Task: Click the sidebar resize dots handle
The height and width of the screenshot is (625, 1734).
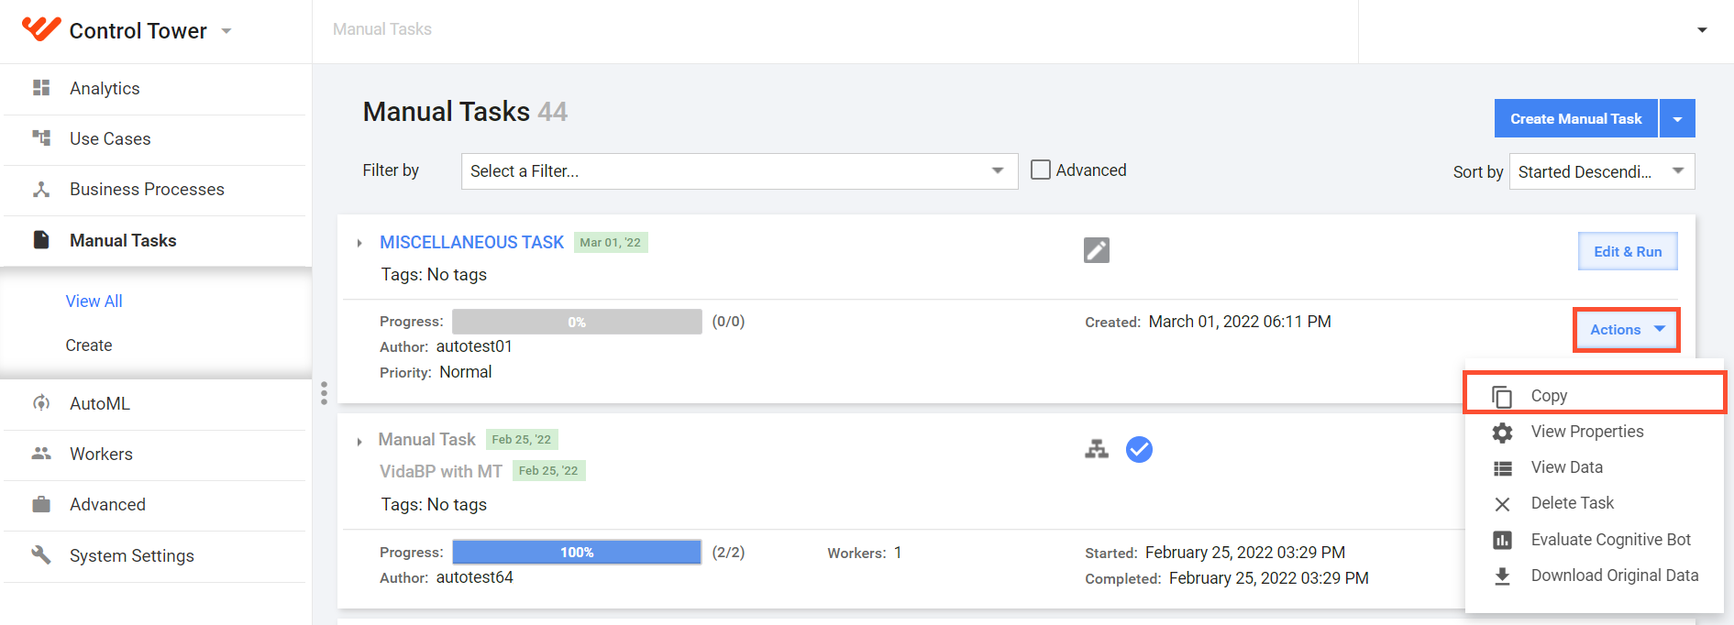Action: (x=324, y=393)
